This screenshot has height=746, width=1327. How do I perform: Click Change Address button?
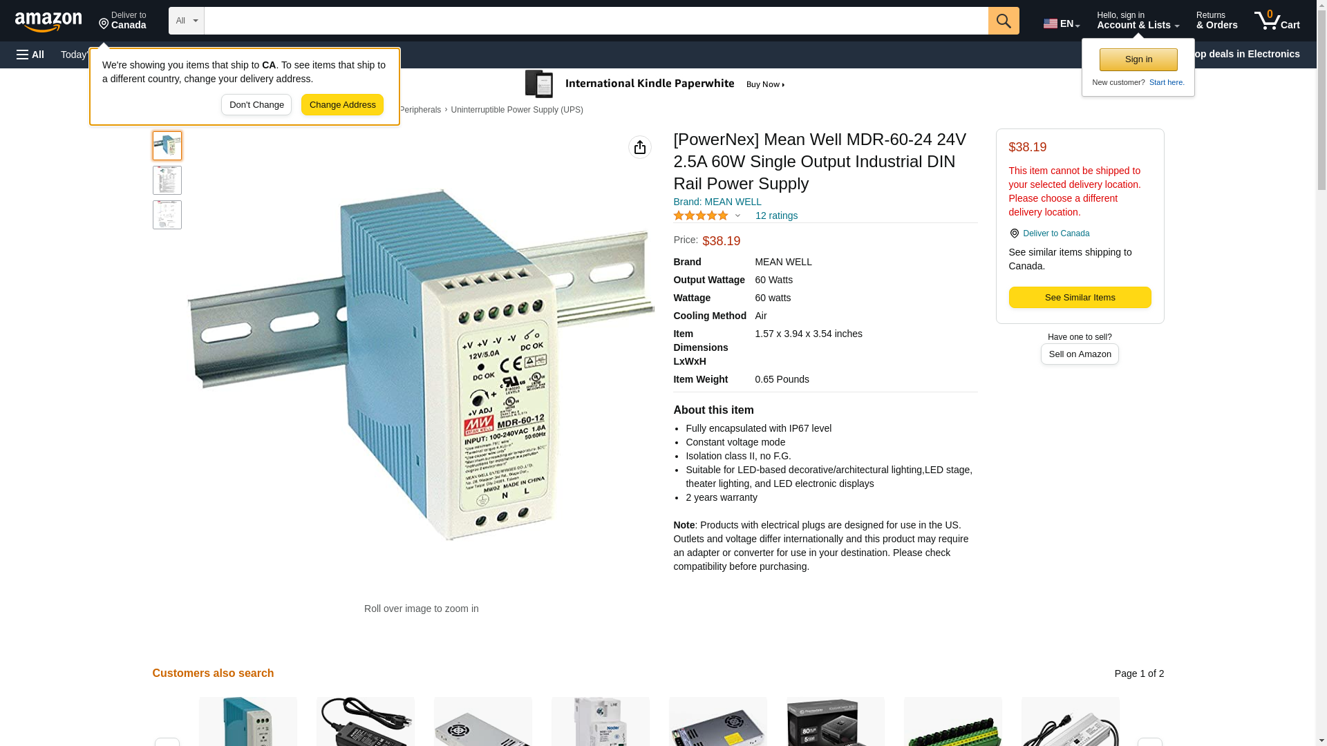pyautogui.click(x=342, y=105)
